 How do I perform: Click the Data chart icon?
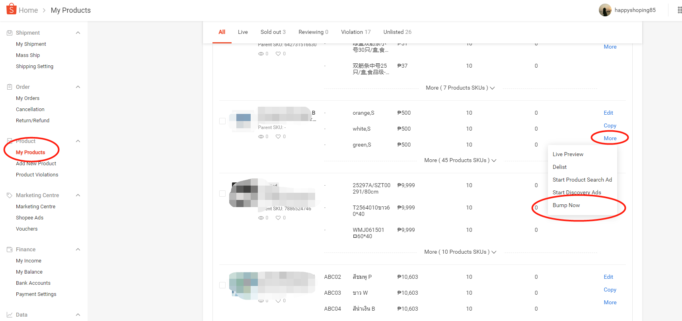tap(10, 315)
